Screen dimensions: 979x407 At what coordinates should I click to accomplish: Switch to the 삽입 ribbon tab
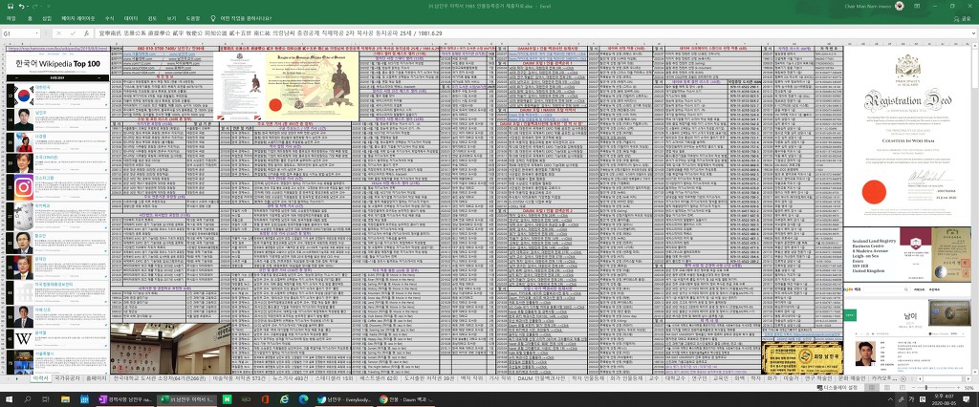point(48,18)
